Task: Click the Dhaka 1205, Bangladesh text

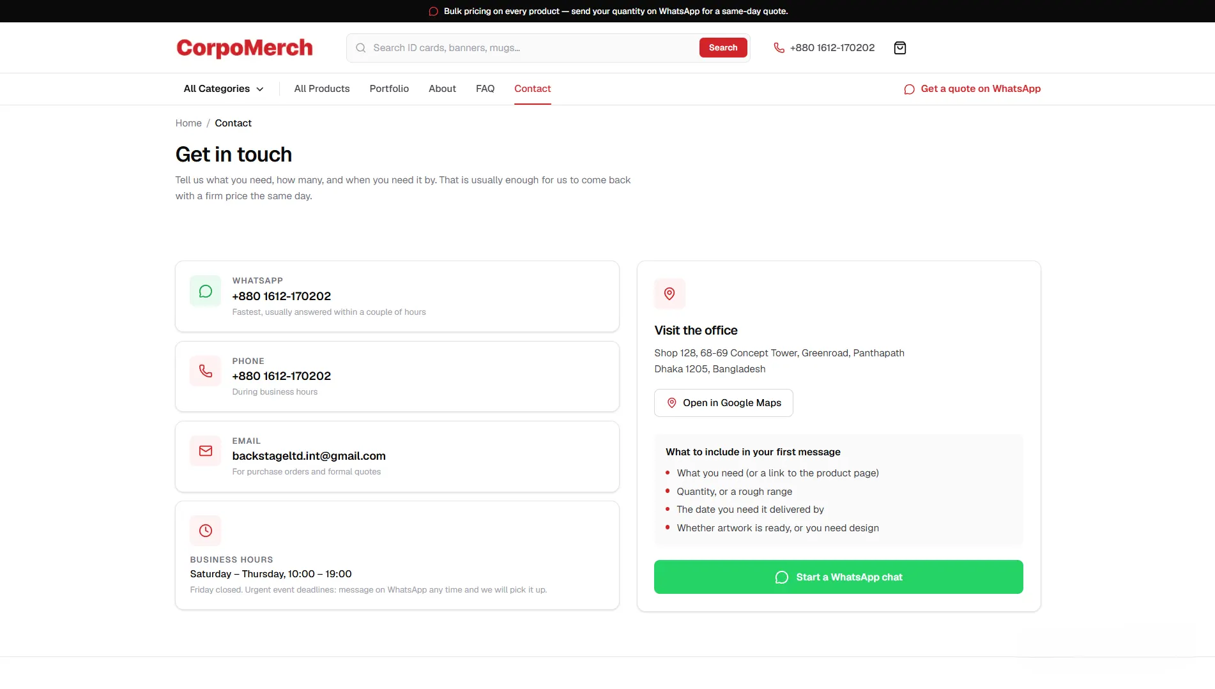Action: (x=710, y=369)
